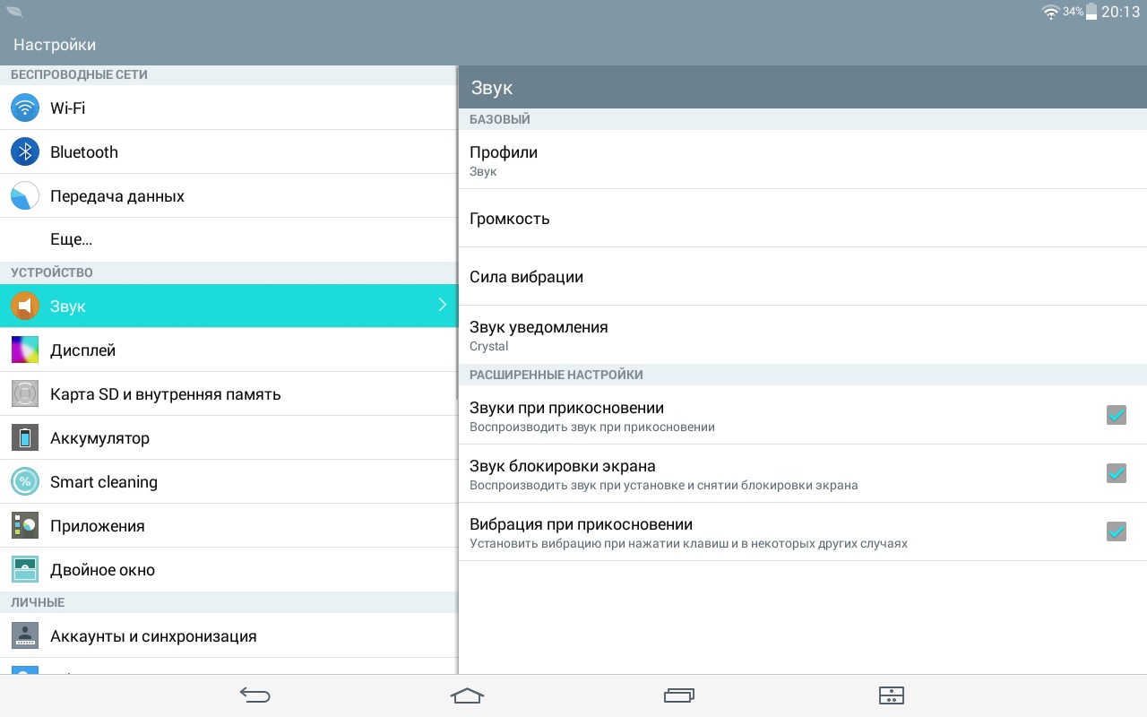Toggle Звук блокировки экрана checkbox

(1116, 473)
